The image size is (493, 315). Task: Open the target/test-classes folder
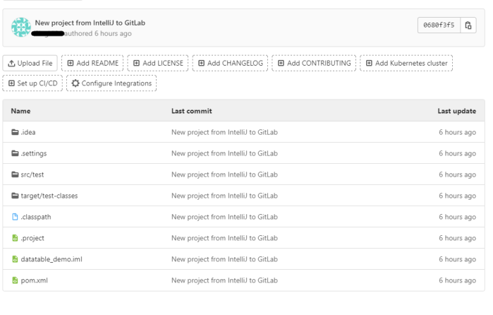49,196
